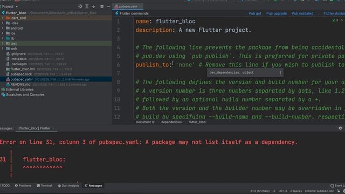Click the 'publish_to' key on line 6

point(152,65)
